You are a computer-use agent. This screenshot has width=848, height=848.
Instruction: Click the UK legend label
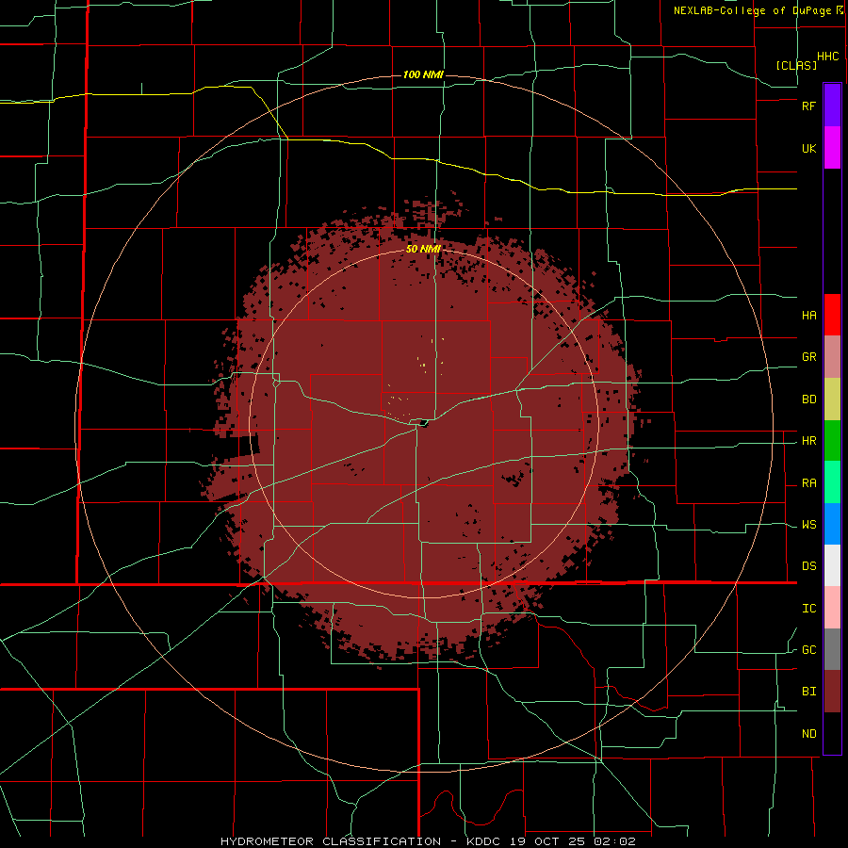coord(809,149)
